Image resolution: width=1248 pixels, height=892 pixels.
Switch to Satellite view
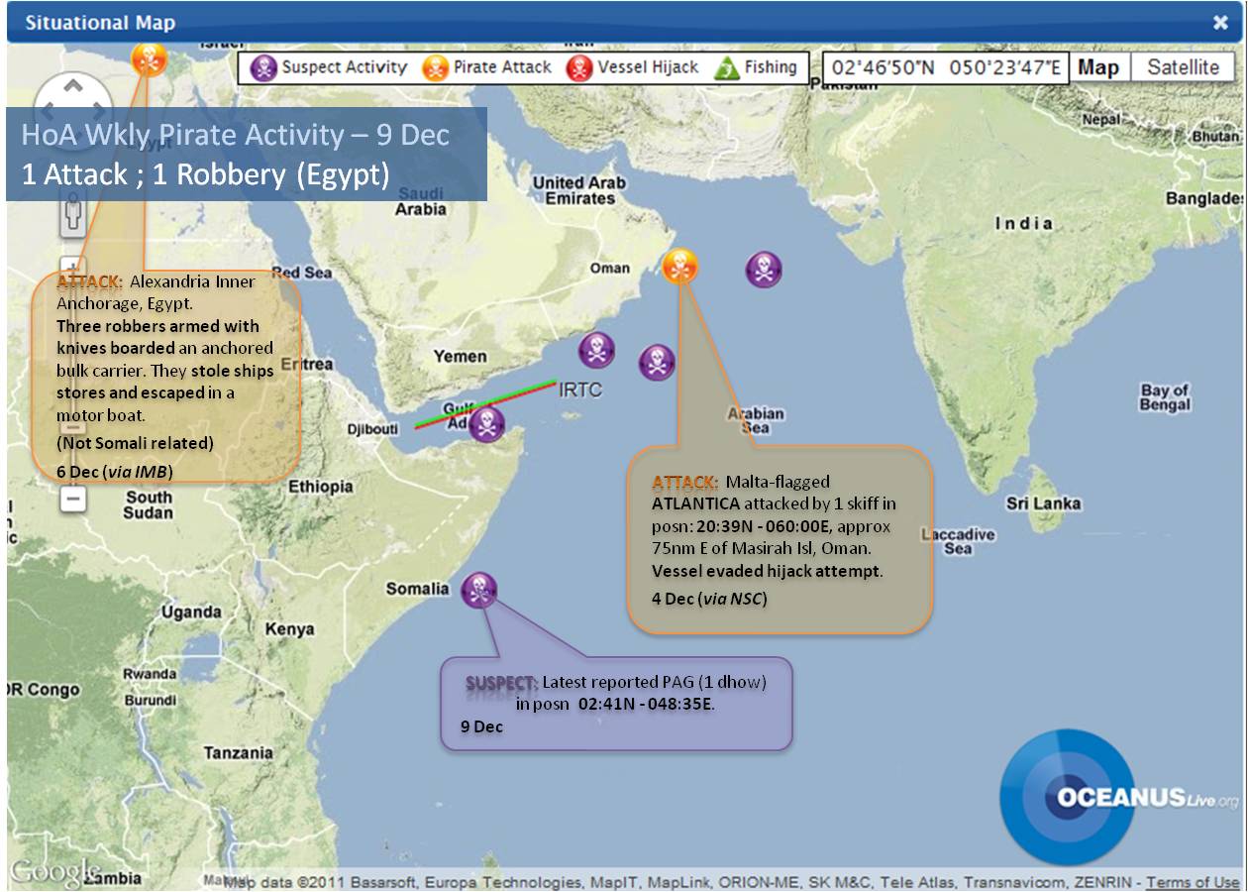click(x=1183, y=67)
